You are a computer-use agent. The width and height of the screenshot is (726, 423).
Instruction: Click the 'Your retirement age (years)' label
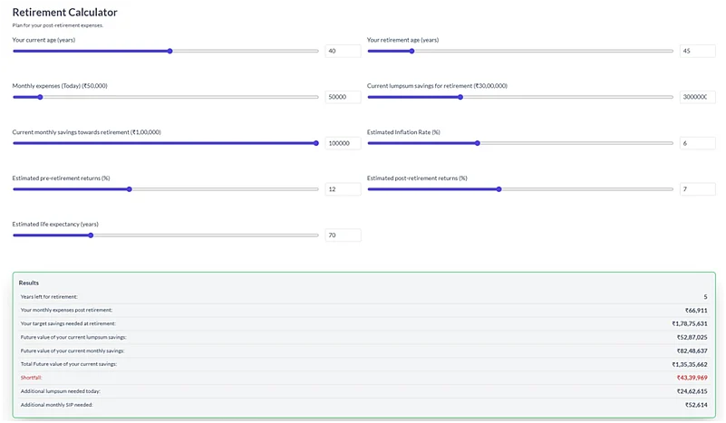(x=402, y=40)
